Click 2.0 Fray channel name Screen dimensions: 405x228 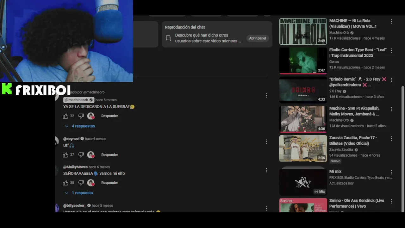pyautogui.click(x=335, y=91)
